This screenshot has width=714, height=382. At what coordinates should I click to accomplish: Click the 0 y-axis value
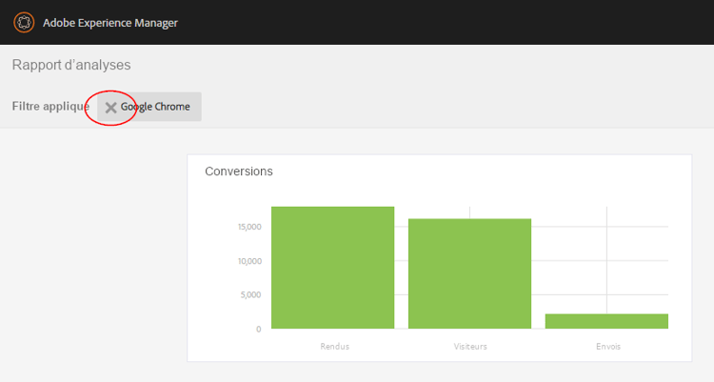[259, 329]
